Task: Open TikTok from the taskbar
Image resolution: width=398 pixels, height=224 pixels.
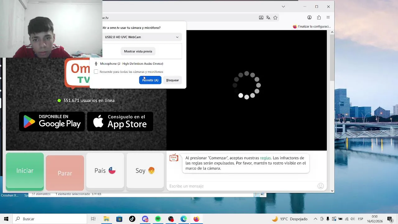Action: tap(132, 219)
